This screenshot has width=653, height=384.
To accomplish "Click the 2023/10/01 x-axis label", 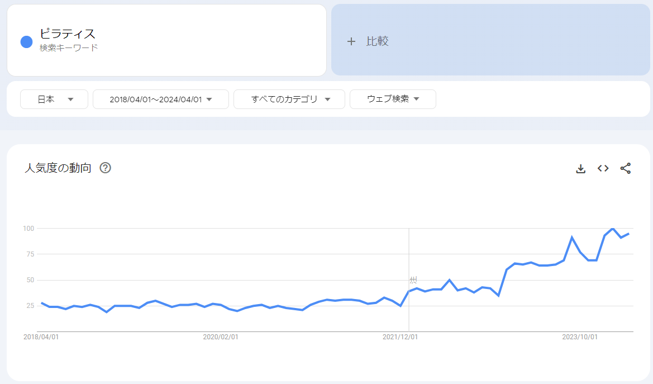I will (x=579, y=337).
